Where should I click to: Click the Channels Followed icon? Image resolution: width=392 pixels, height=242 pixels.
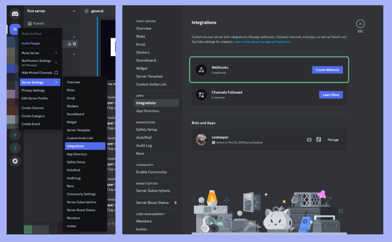click(201, 95)
